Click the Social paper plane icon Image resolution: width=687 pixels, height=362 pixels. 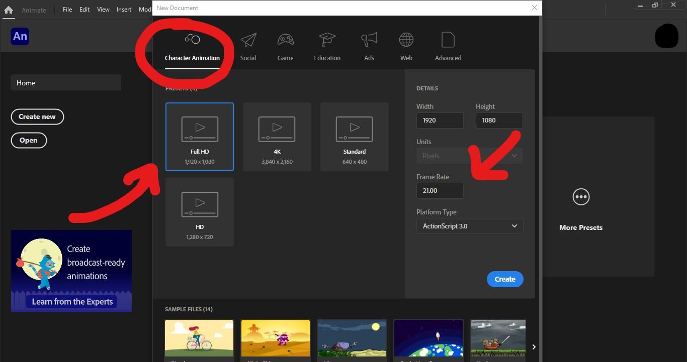248,40
